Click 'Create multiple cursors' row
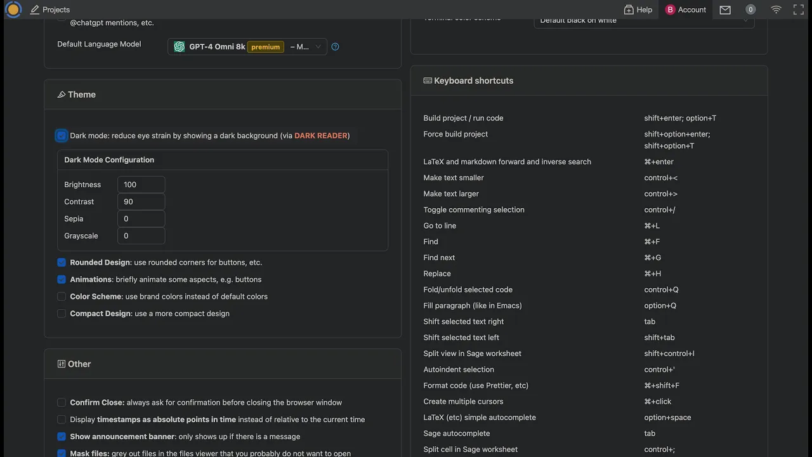Screen dimensions: 812x457 coord(589,401)
